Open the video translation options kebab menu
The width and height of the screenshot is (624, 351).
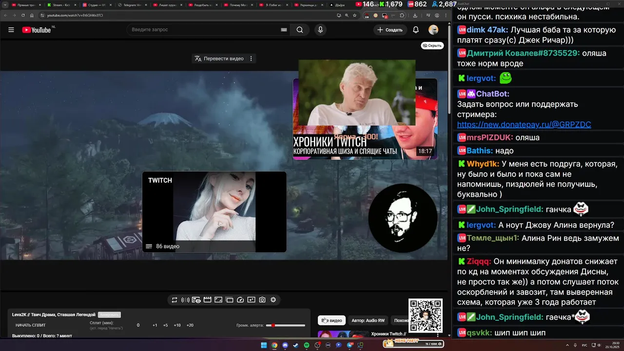tap(251, 58)
